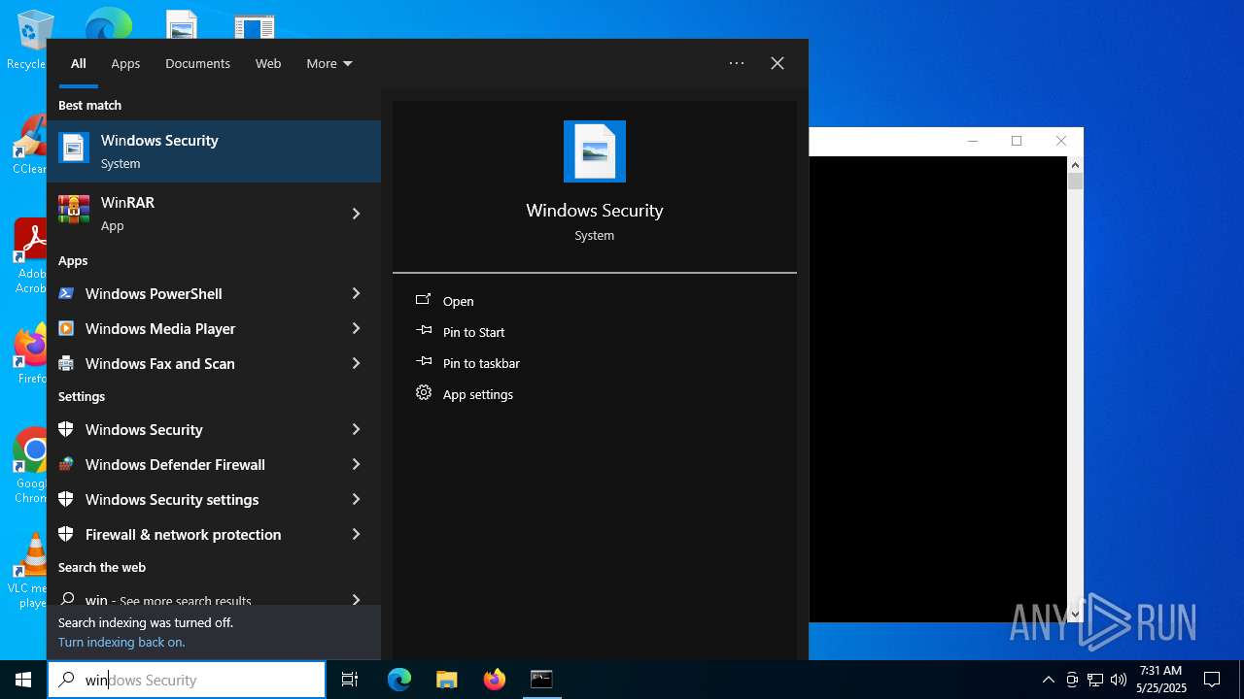Expand Windows Fax and Scan result arrow

[356, 363]
